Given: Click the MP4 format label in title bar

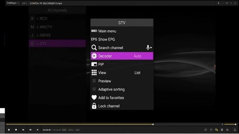Looking at the screenshot, I should [24, 3].
